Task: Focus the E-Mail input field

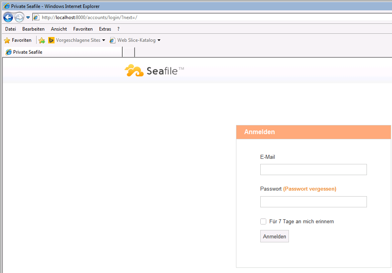Action: [313, 170]
